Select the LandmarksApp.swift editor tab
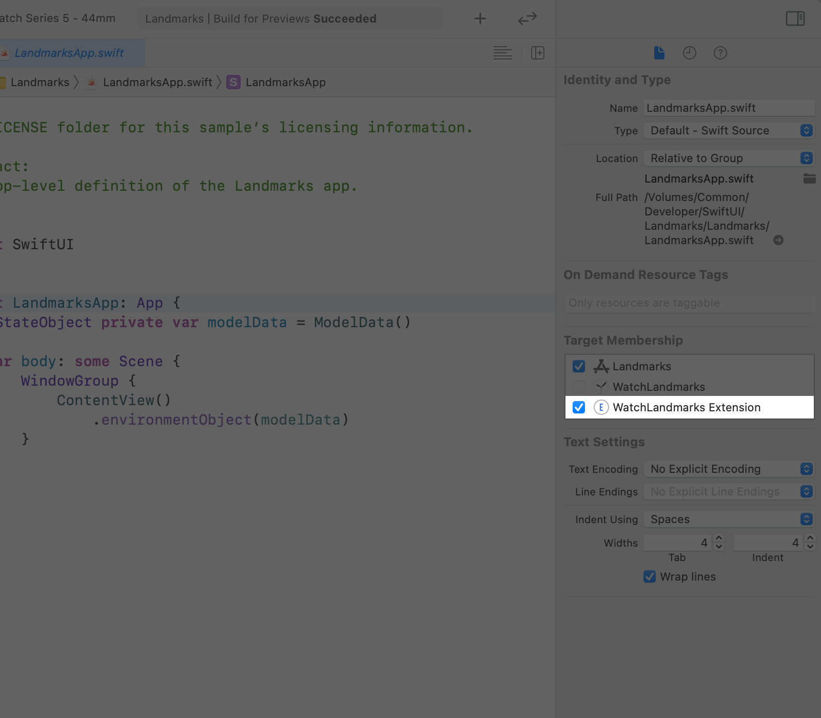Screen dimensions: 821x718 [69, 53]
